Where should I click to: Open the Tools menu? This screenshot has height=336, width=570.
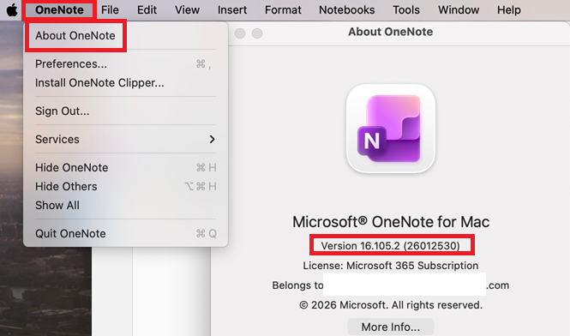[406, 9]
